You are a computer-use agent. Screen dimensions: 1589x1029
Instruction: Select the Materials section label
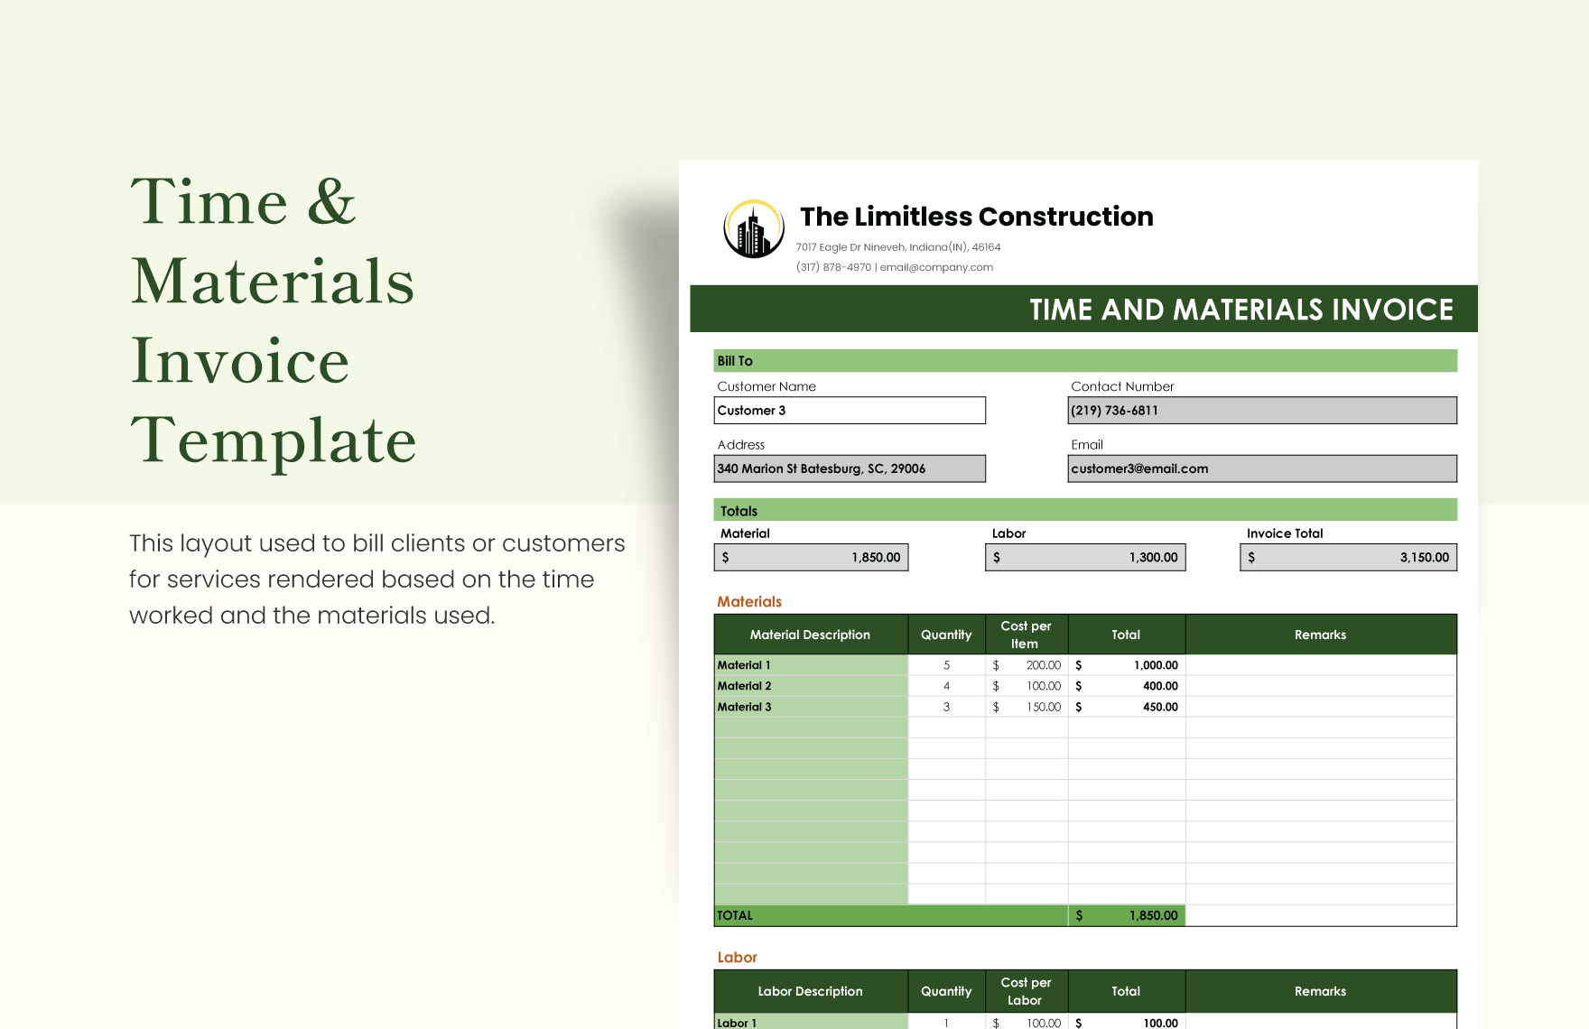coord(748,601)
